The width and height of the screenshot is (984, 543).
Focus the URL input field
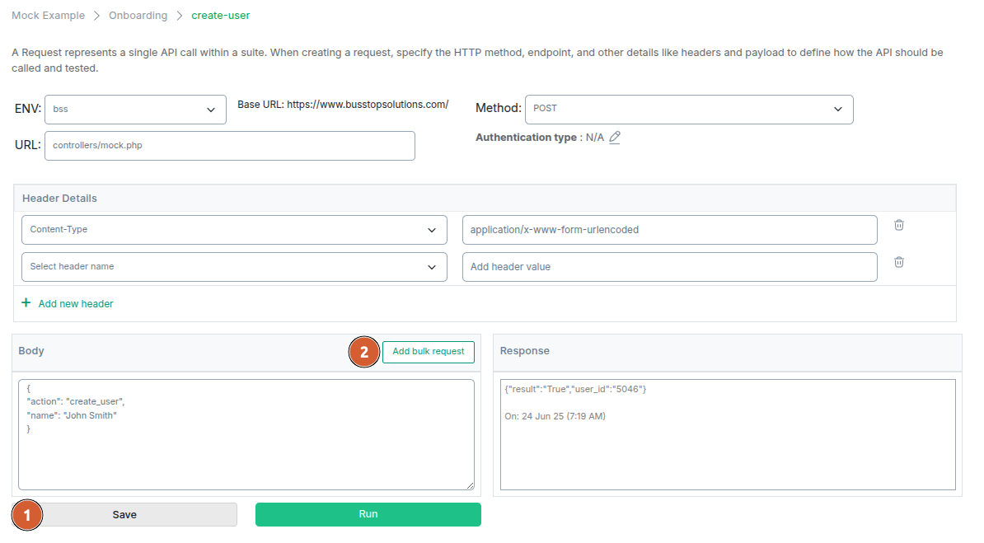click(229, 146)
